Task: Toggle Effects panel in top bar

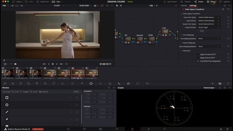Action: point(211,2)
